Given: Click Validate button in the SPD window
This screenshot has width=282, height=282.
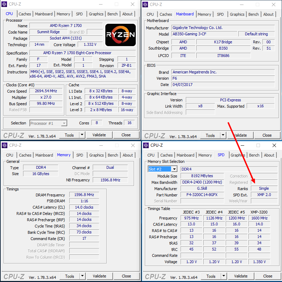Looking at the screenshot, I should click(x=241, y=276).
